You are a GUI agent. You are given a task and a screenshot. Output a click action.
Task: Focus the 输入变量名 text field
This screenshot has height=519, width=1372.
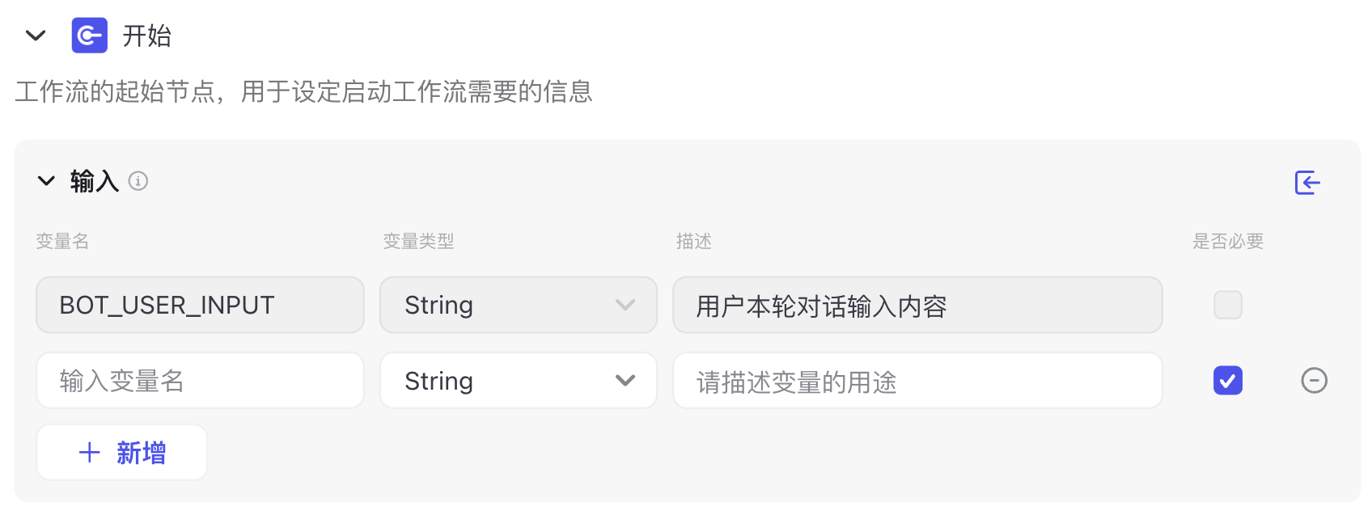tap(200, 381)
